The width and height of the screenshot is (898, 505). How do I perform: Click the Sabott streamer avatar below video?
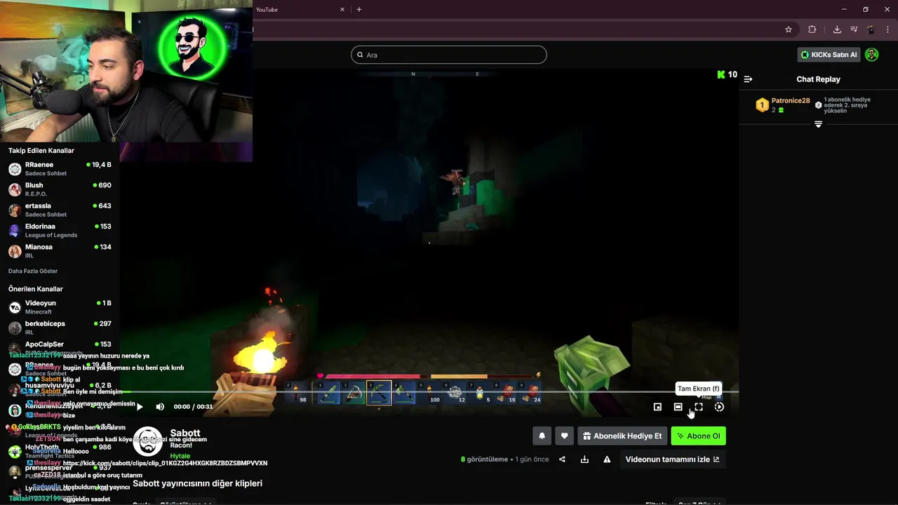(147, 441)
